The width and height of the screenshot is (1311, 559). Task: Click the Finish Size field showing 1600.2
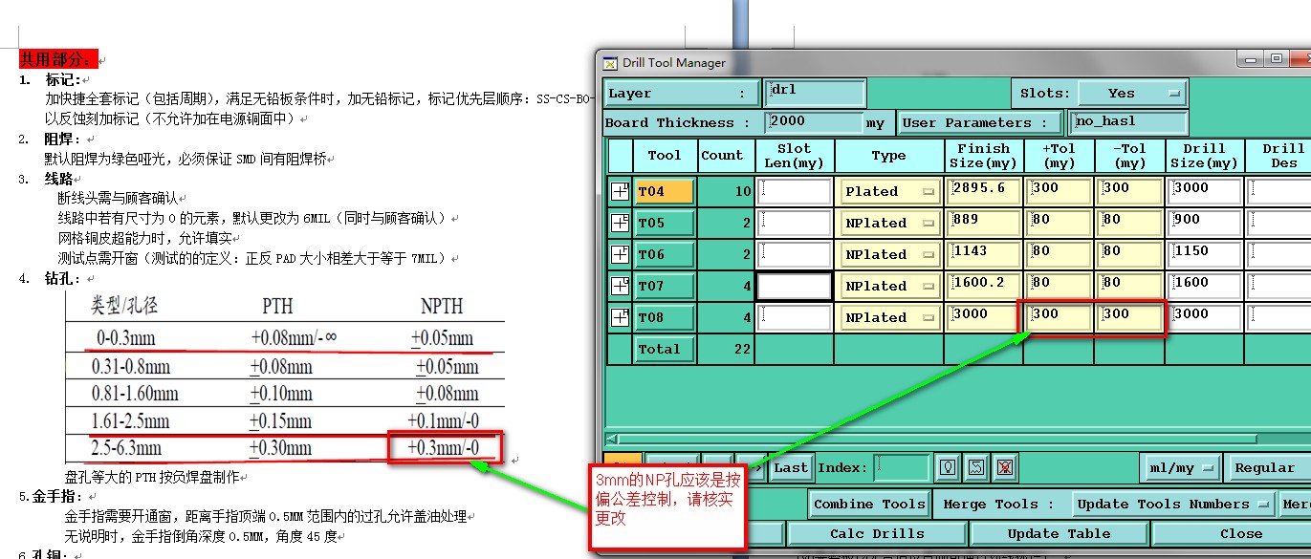tap(983, 286)
